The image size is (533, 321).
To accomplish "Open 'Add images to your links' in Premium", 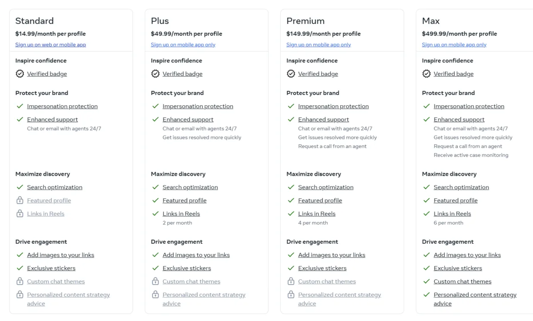I will 332,255.
